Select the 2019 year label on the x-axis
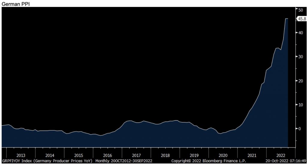Viewport: 307px width, 164px height. coord(194,155)
